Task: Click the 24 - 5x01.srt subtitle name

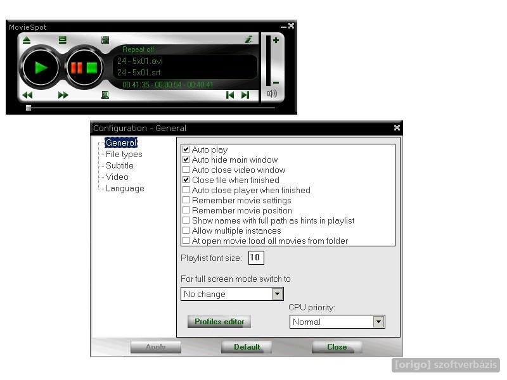Action: coord(139,72)
